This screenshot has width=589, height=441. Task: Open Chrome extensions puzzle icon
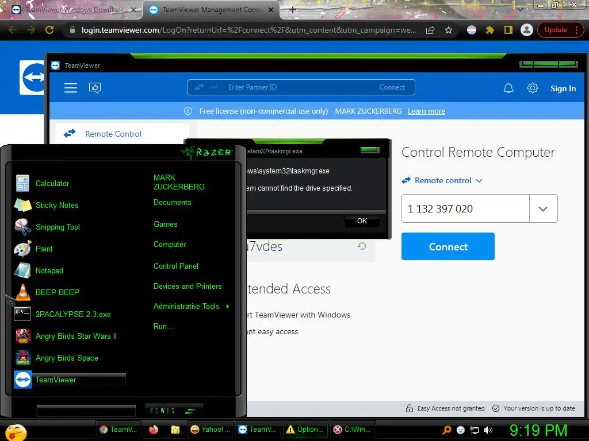pos(489,30)
